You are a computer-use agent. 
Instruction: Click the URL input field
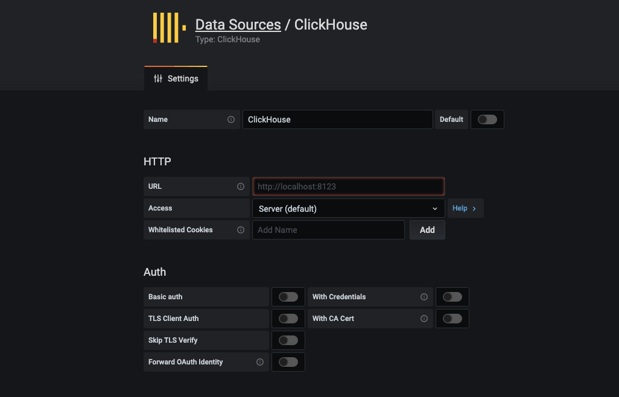click(348, 186)
